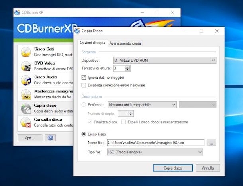
Task: Close the Copia Disco dialog
Action: (x=217, y=31)
